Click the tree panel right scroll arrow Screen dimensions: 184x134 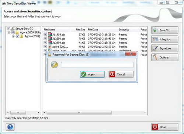coord(38,112)
